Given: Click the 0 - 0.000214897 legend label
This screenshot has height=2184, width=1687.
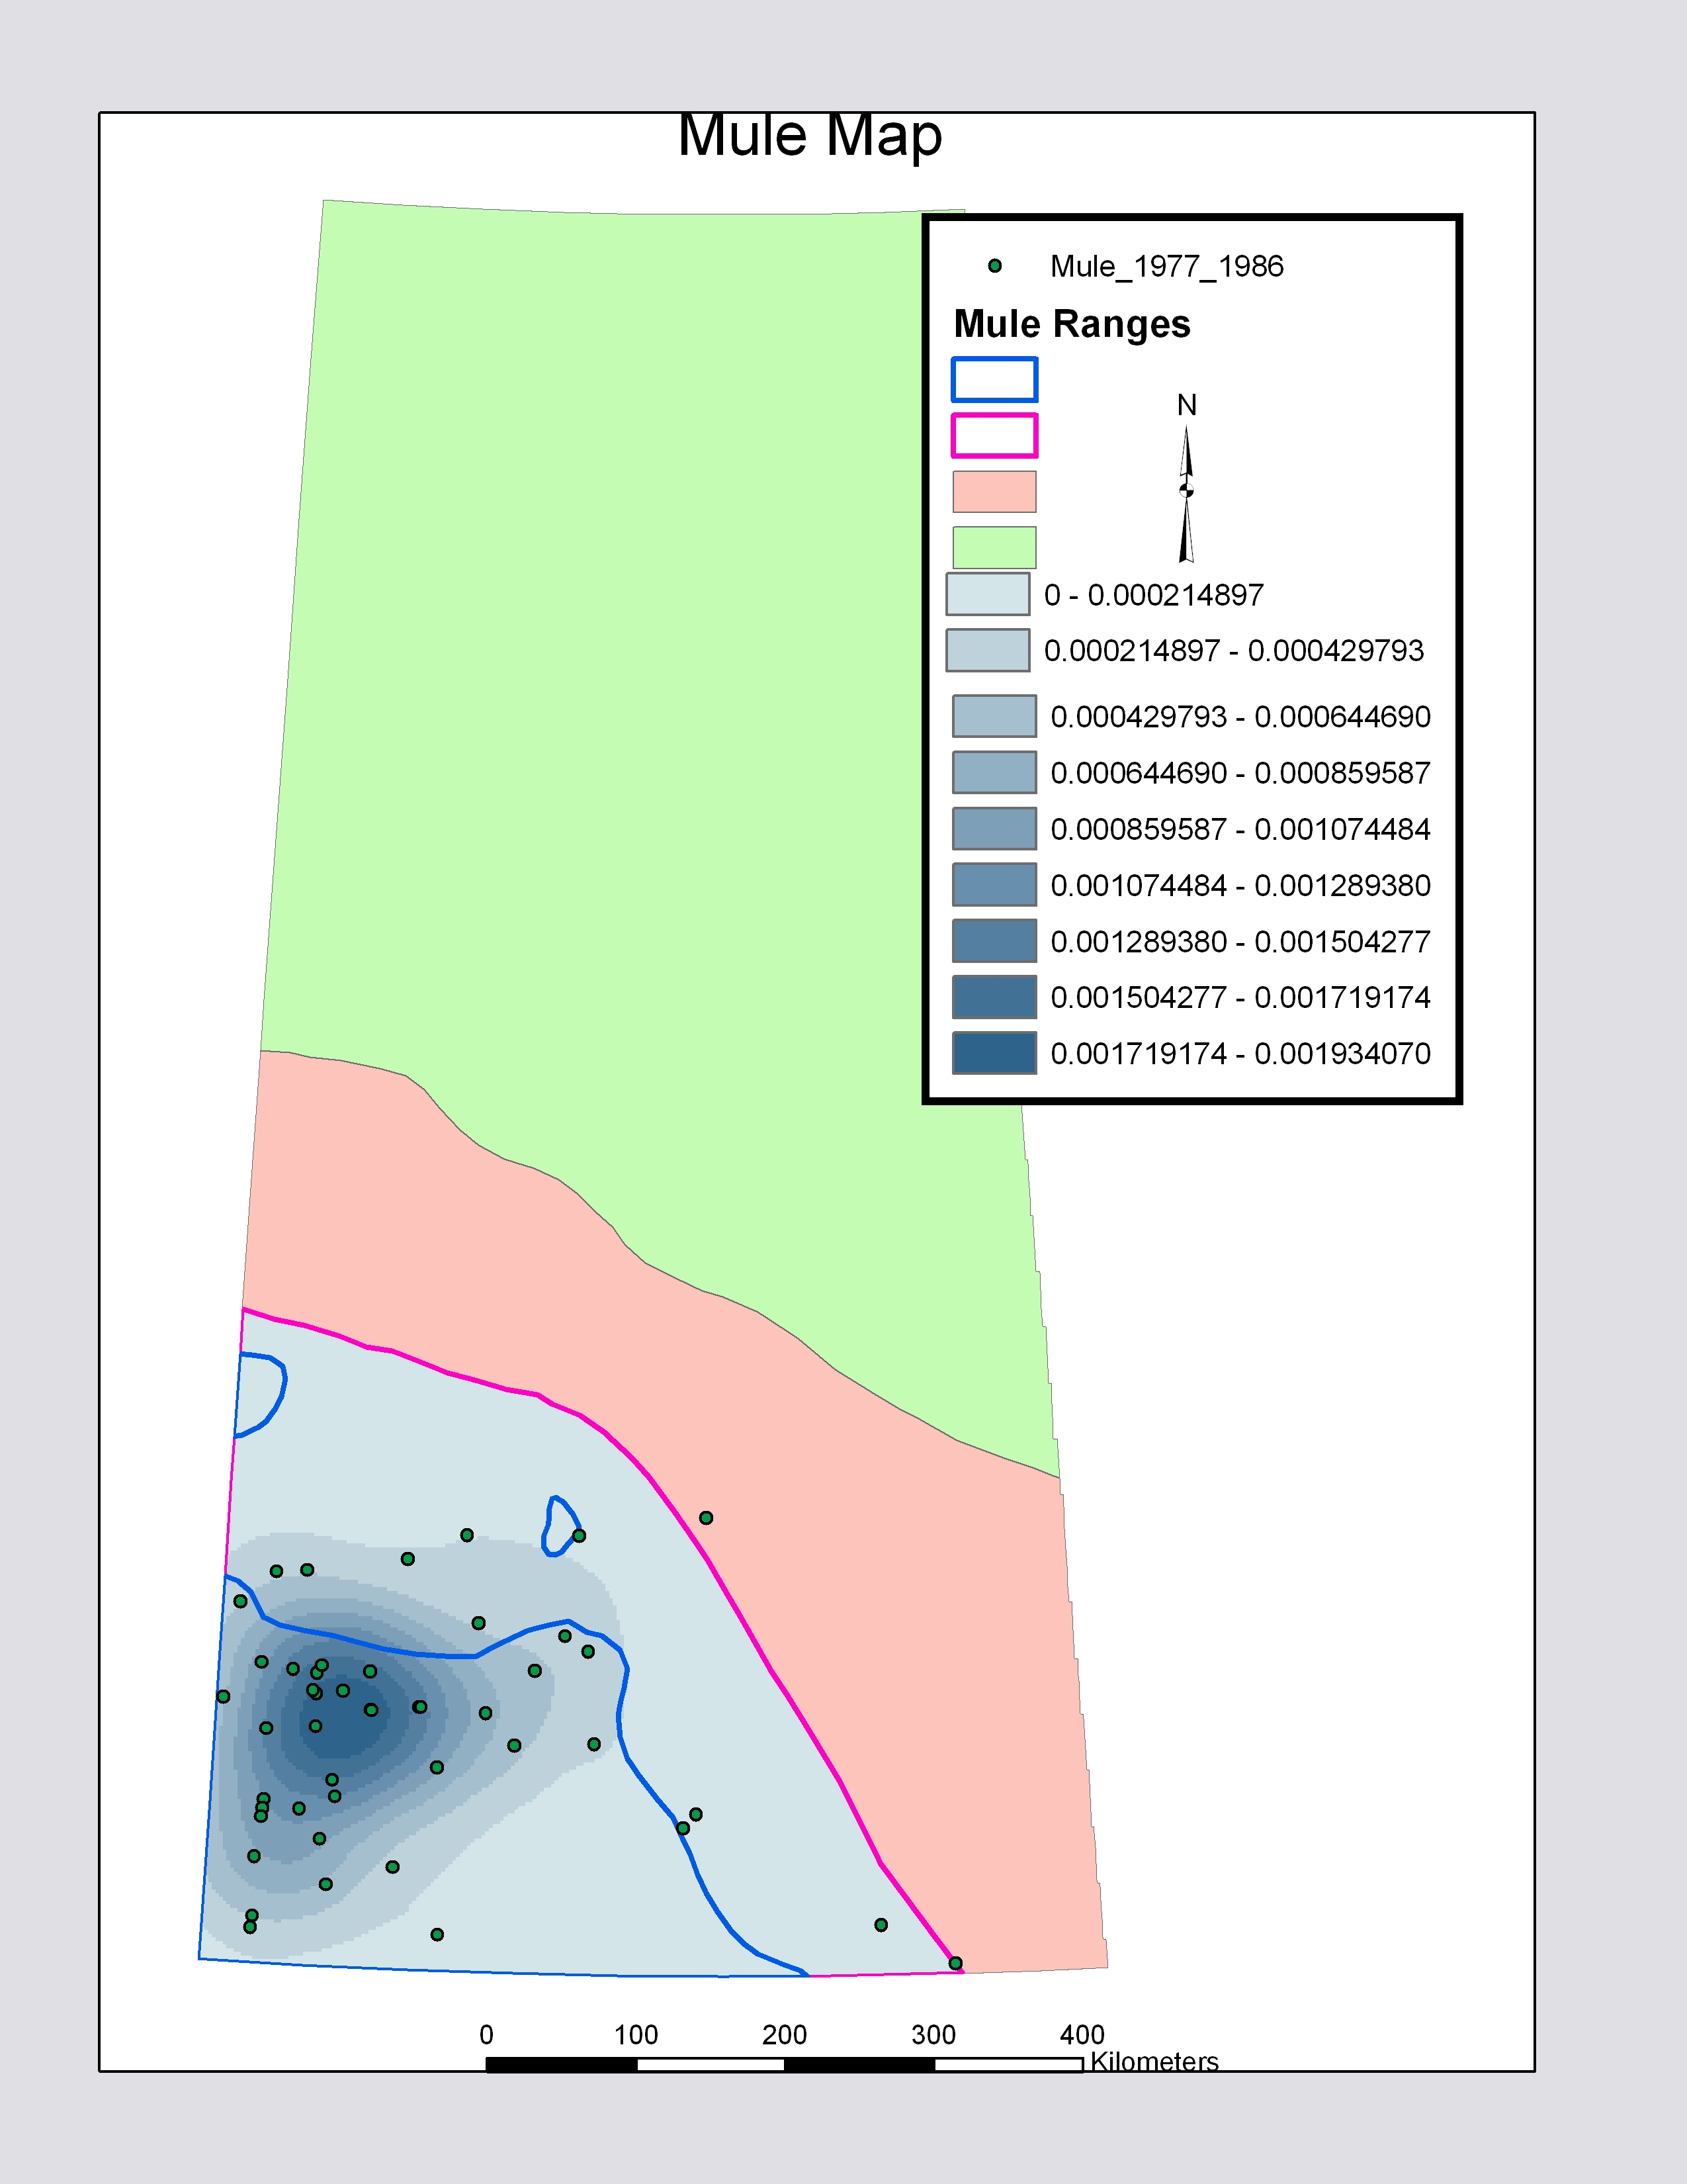Looking at the screenshot, I should (1153, 595).
